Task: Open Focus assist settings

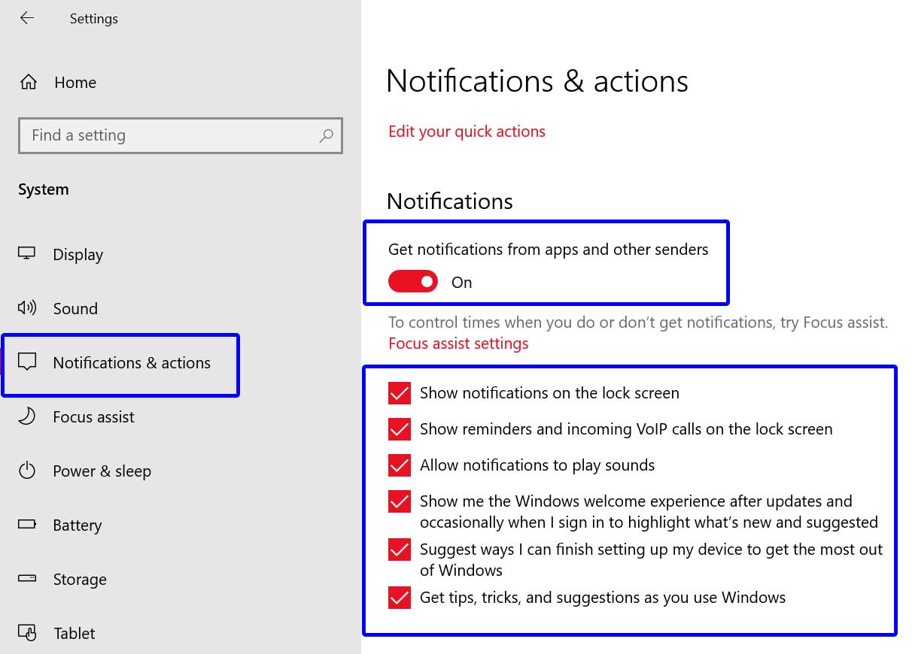Action: tap(458, 343)
